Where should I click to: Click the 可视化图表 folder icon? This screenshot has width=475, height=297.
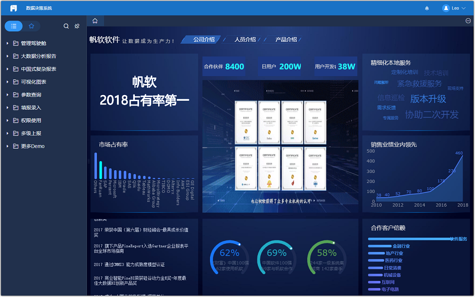[x=16, y=82]
